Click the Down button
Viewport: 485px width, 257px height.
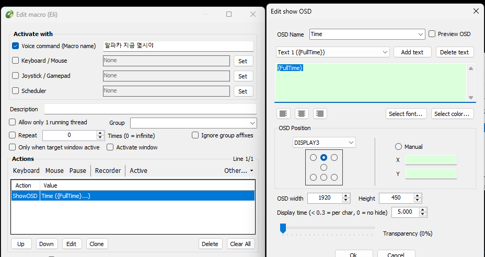[x=47, y=244]
